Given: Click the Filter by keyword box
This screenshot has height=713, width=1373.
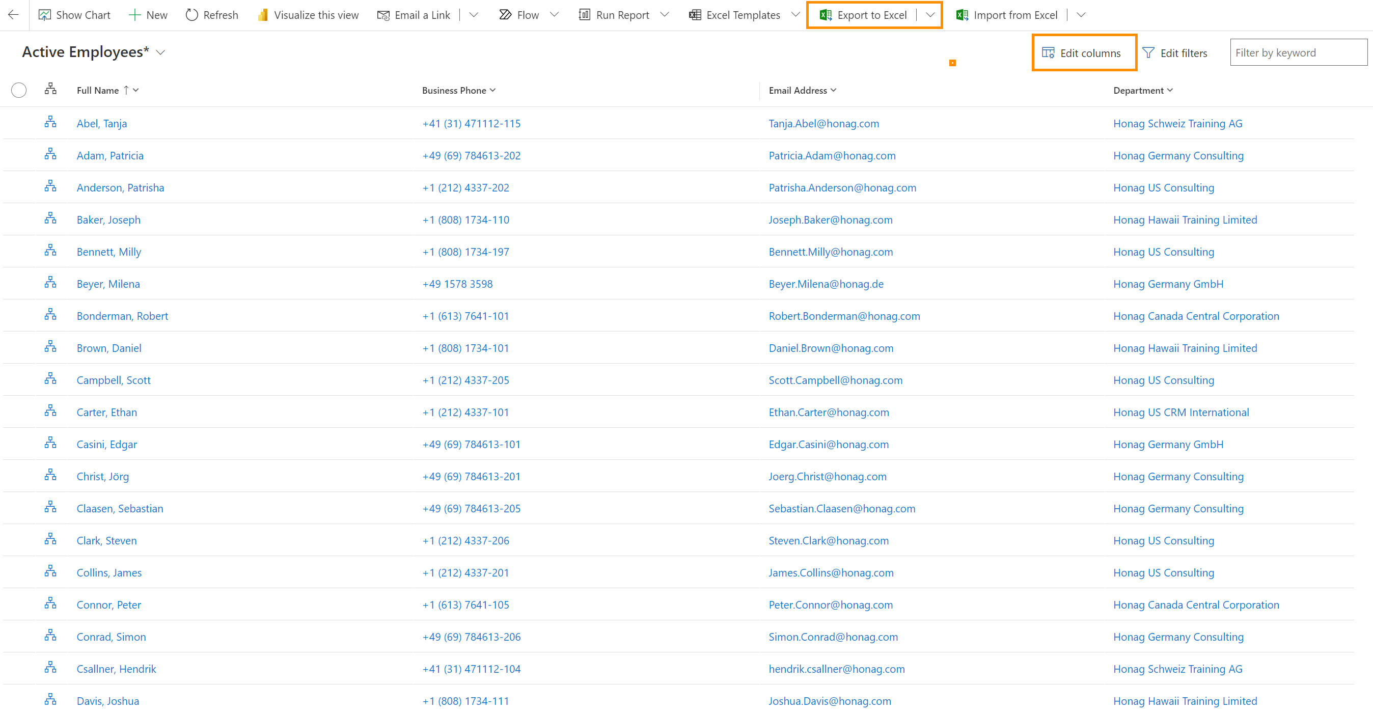Looking at the screenshot, I should point(1298,52).
